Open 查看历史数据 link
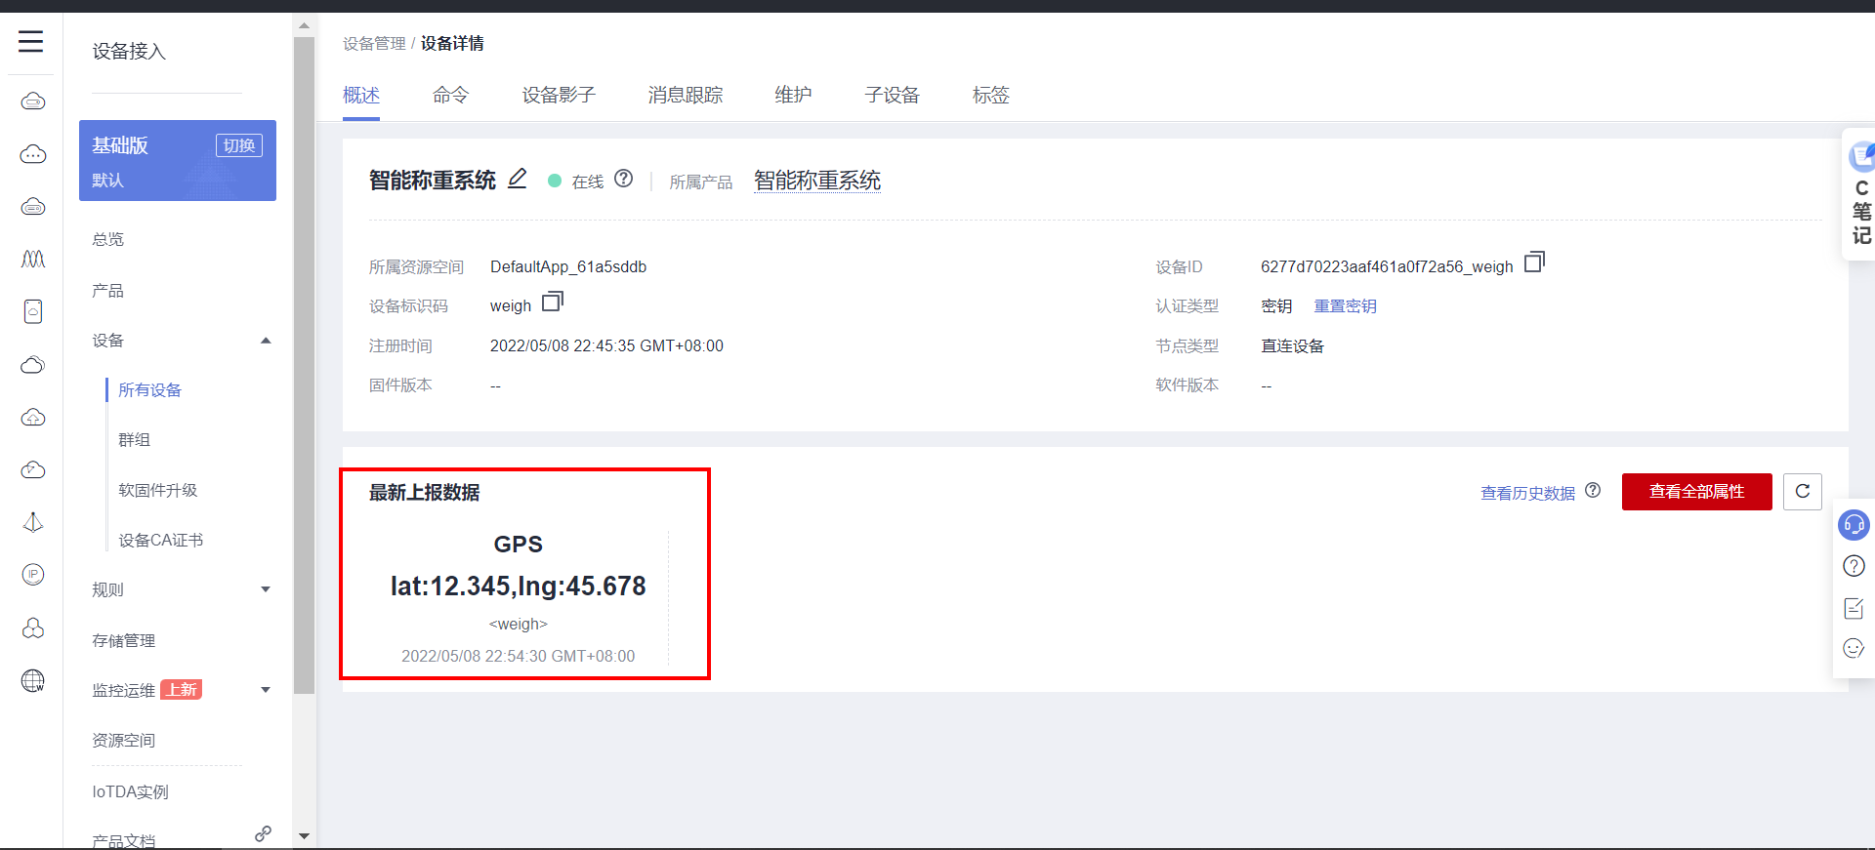1875x850 pixels. [1528, 493]
